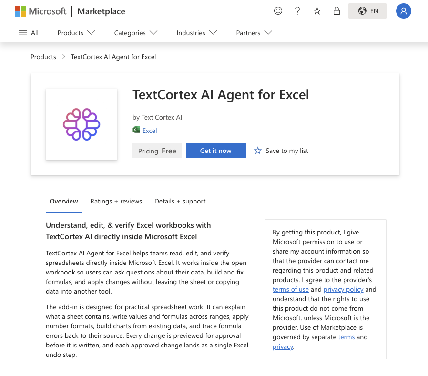Open the saved list star icon in header
This screenshot has width=428, height=376.
click(317, 11)
